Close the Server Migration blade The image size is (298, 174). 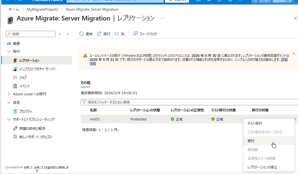click(x=295, y=18)
